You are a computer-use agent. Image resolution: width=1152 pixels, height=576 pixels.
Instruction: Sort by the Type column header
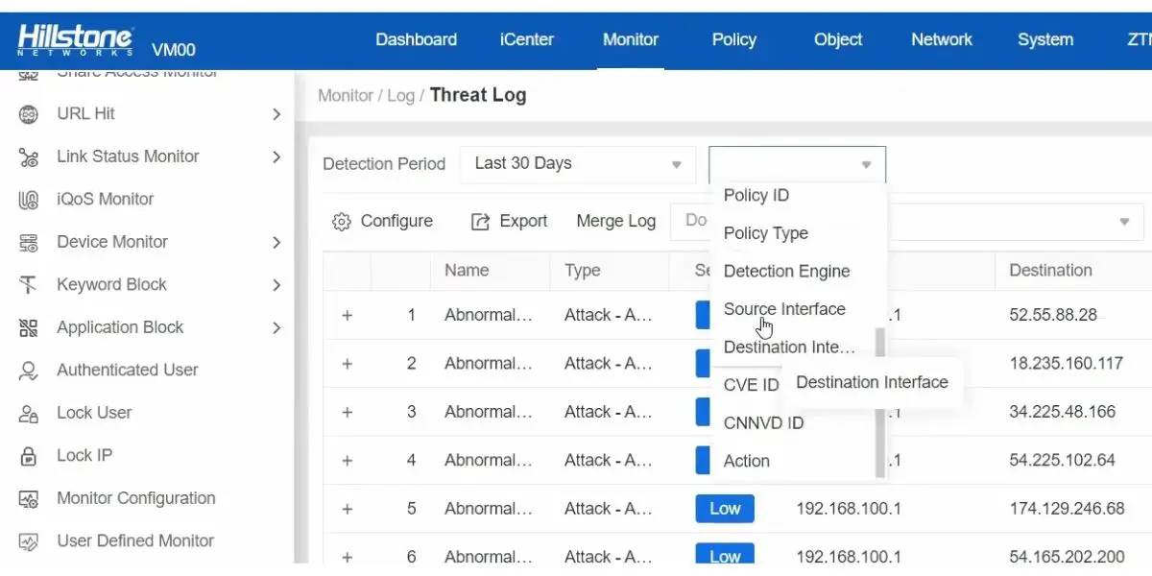(582, 271)
